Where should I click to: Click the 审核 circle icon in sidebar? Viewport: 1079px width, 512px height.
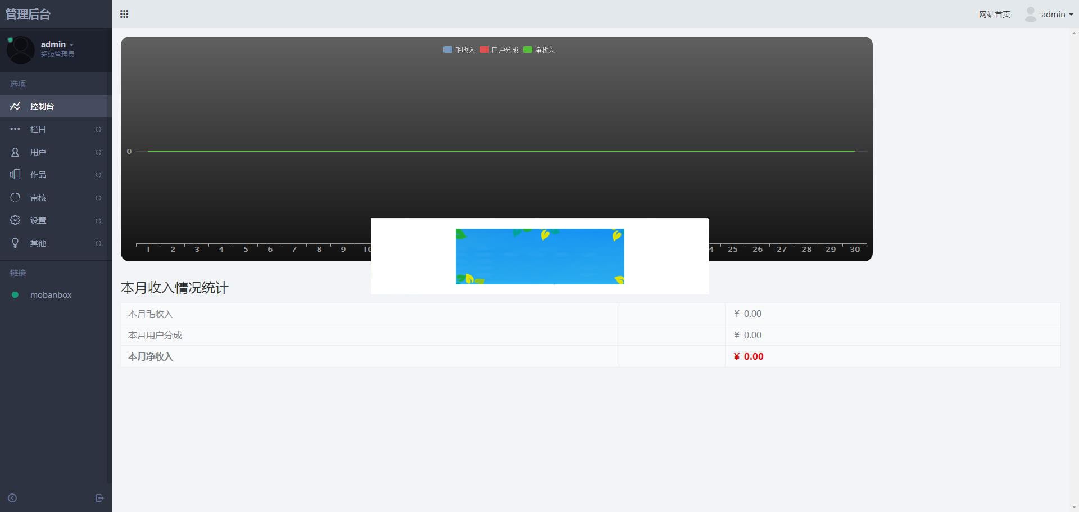[x=15, y=198]
